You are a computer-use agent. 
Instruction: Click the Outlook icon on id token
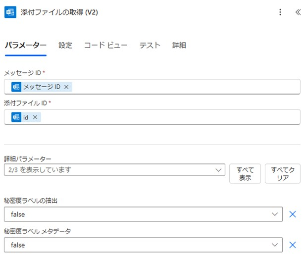(16, 117)
